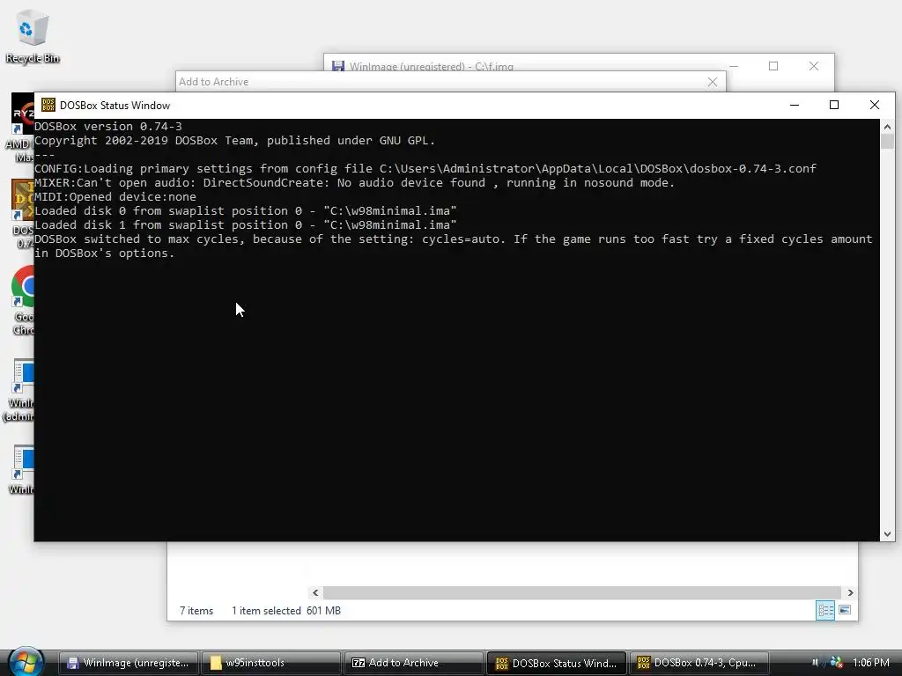
Task: Open the Windows Start orb
Action: 25,662
